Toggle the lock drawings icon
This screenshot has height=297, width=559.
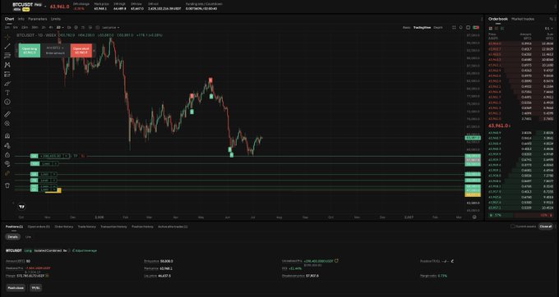point(7,154)
